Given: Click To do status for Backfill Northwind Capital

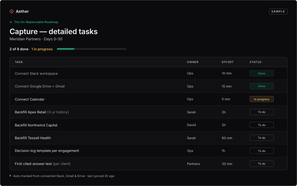Looking at the screenshot, I should point(262,125).
